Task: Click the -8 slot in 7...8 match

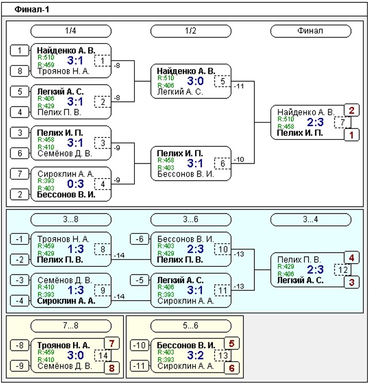Action: pos(20,345)
